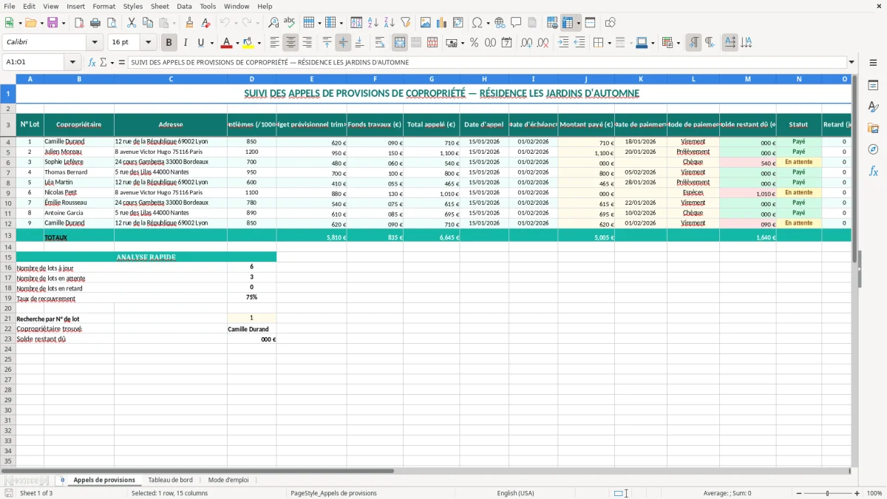Open sidebar Properties panel
This screenshot has width=887, height=499.
pyautogui.click(x=873, y=86)
